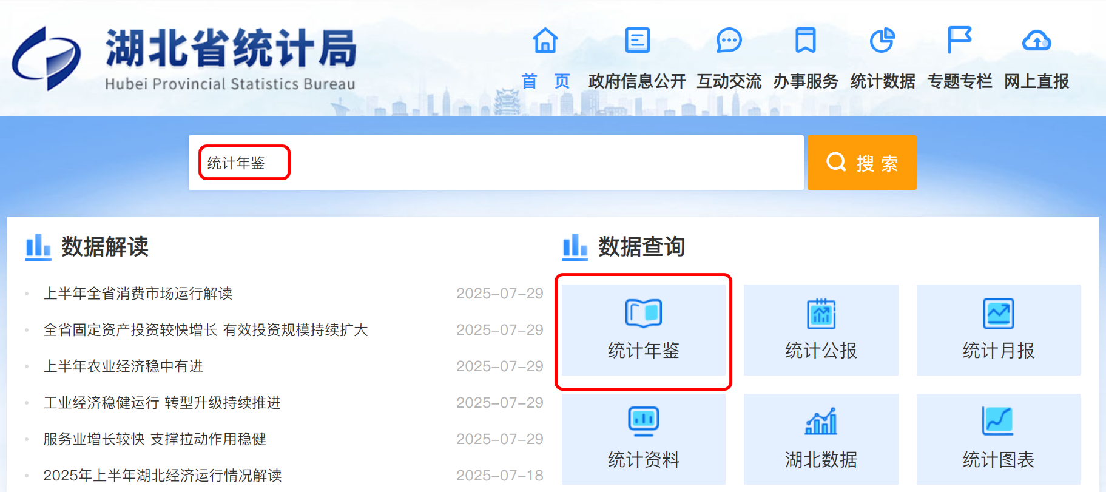1106x492 pixels.
Task: Select the 统计月报 monthly report tile
Action: click(x=998, y=330)
